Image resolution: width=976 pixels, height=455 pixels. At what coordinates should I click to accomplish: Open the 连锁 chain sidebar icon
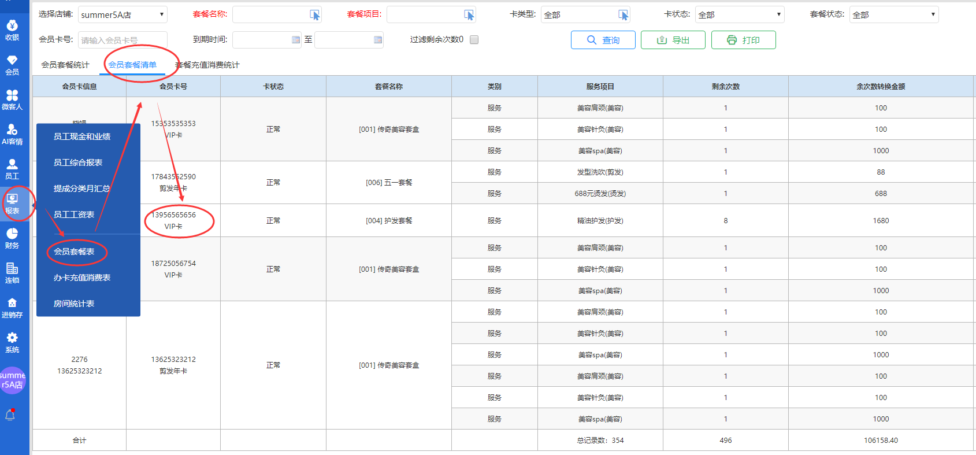[x=12, y=273]
